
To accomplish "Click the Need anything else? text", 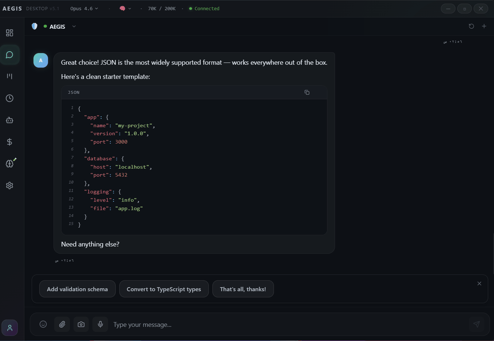I will (x=90, y=244).
